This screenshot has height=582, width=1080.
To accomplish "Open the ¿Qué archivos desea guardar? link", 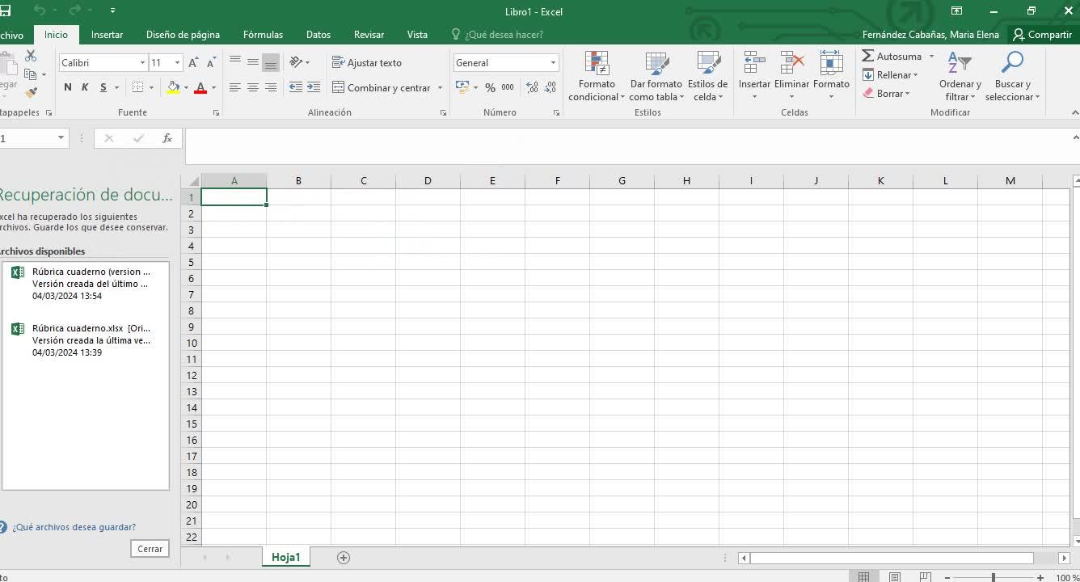I will coord(74,527).
